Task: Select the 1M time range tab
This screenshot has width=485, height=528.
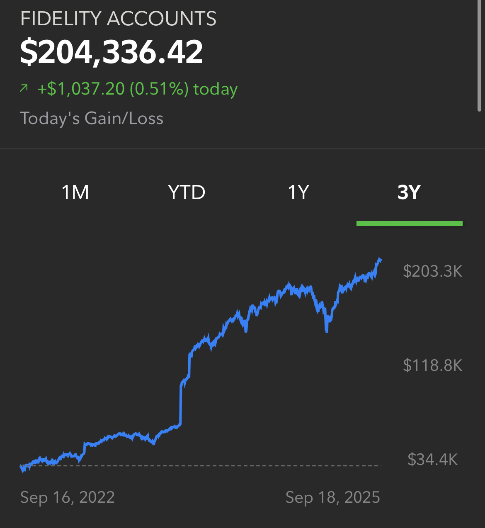Action: click(x=75, y=192)
